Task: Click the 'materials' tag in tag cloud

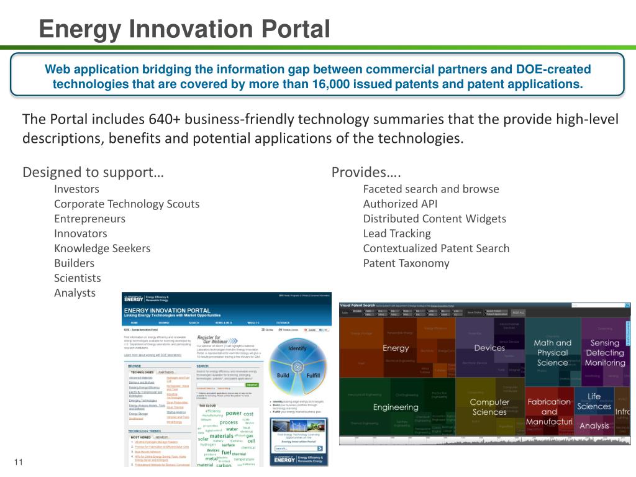Action: click(222, 435)
